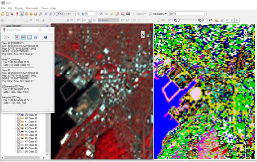Uncheck the Class 44 layer checkbox

pos(19,131)
